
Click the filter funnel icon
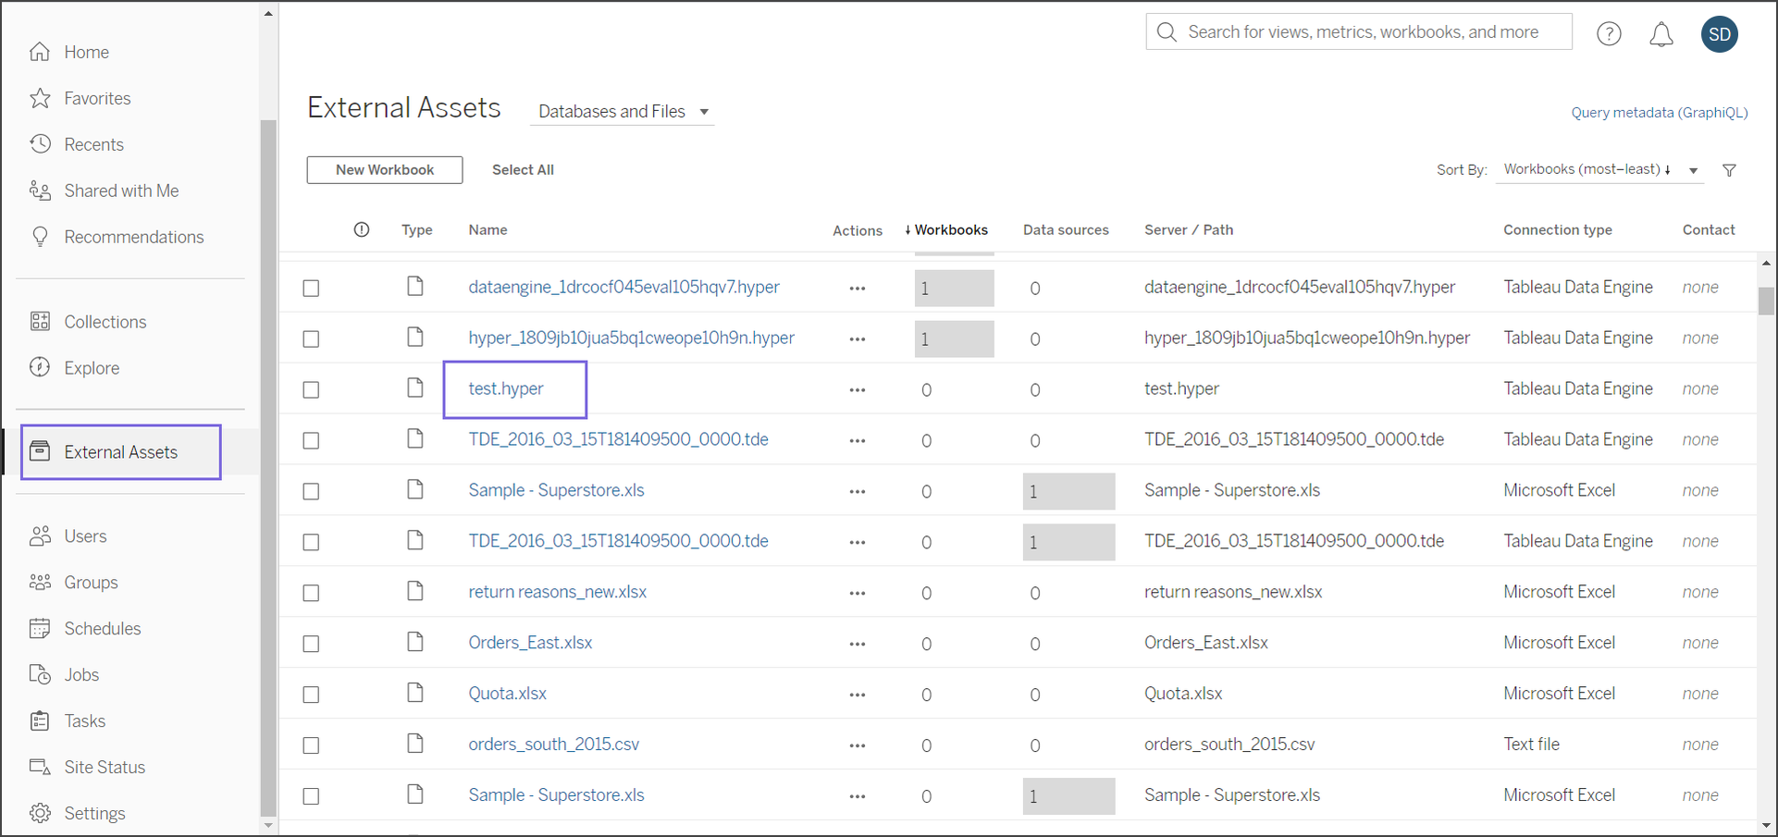click(x=1729, y=170)
